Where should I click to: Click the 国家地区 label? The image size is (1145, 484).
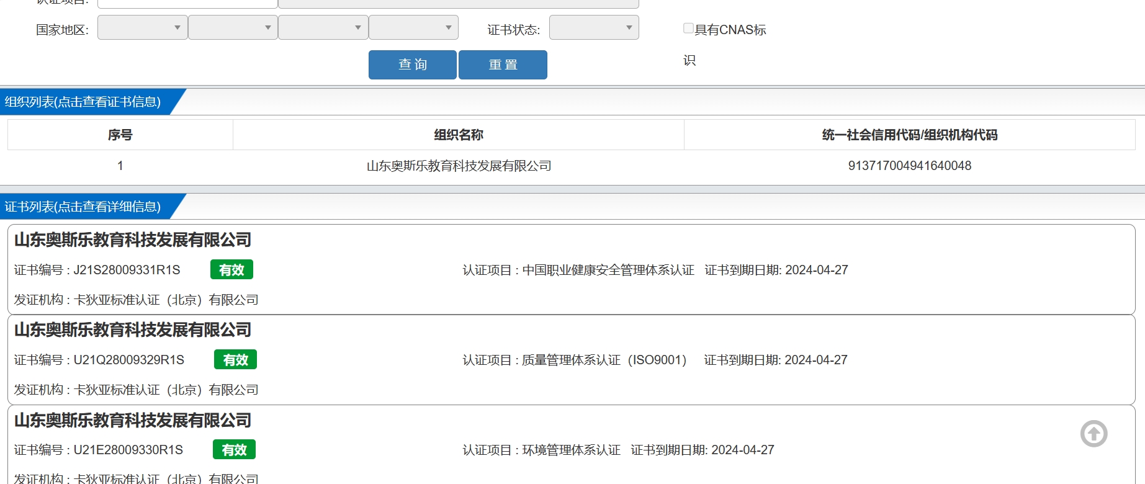tap(62, 30)
